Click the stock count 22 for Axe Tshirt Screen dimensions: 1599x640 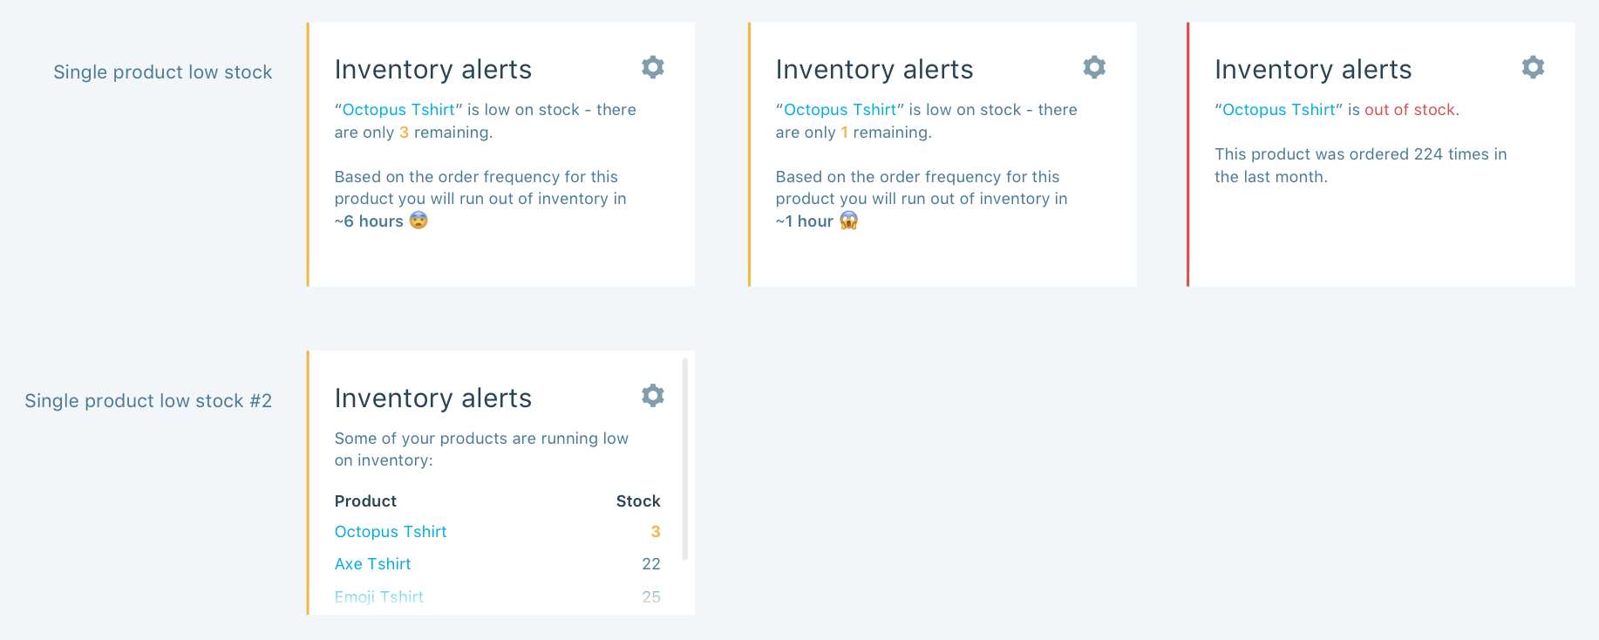click(x=651, y=564)
